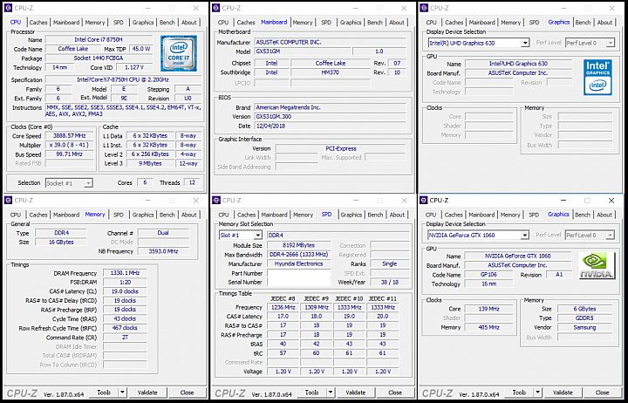The width and height of the screenshot is (628, 403).
Task: Open Bench tab in Mainboard window
Action: 375,23
